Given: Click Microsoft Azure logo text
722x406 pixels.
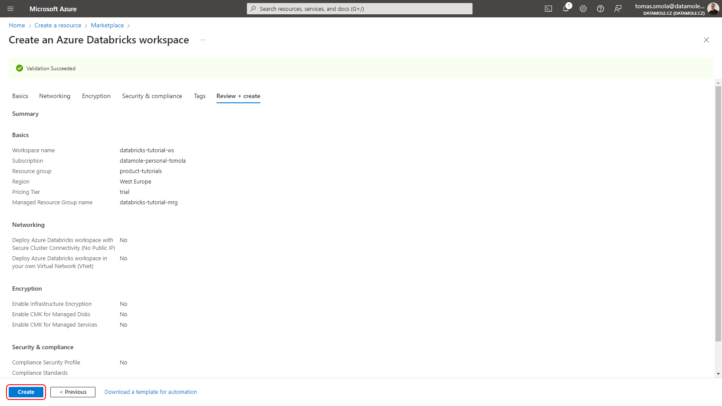Looking at the screenshot, I should [x=53, y=9].
